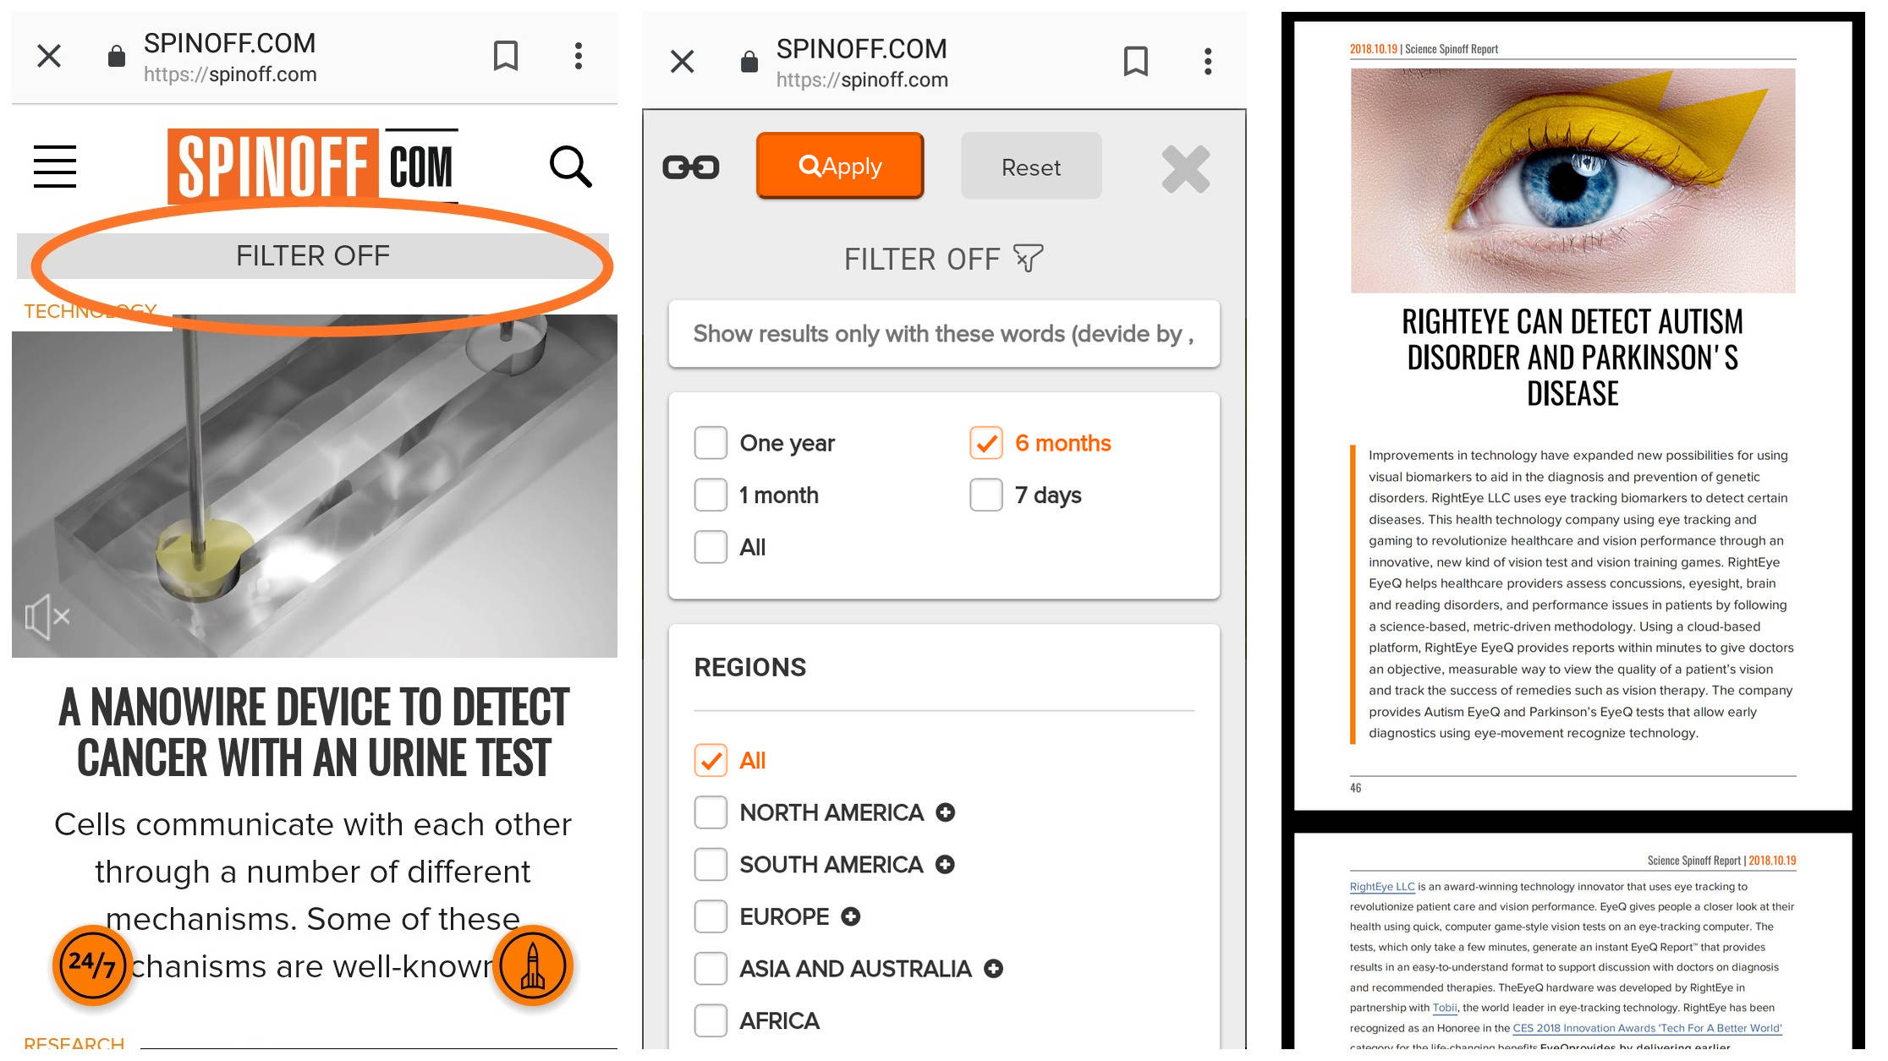1888x1061 pixels.
Task: Click the REGIONS section heading
Action: (x=750, y=667)
